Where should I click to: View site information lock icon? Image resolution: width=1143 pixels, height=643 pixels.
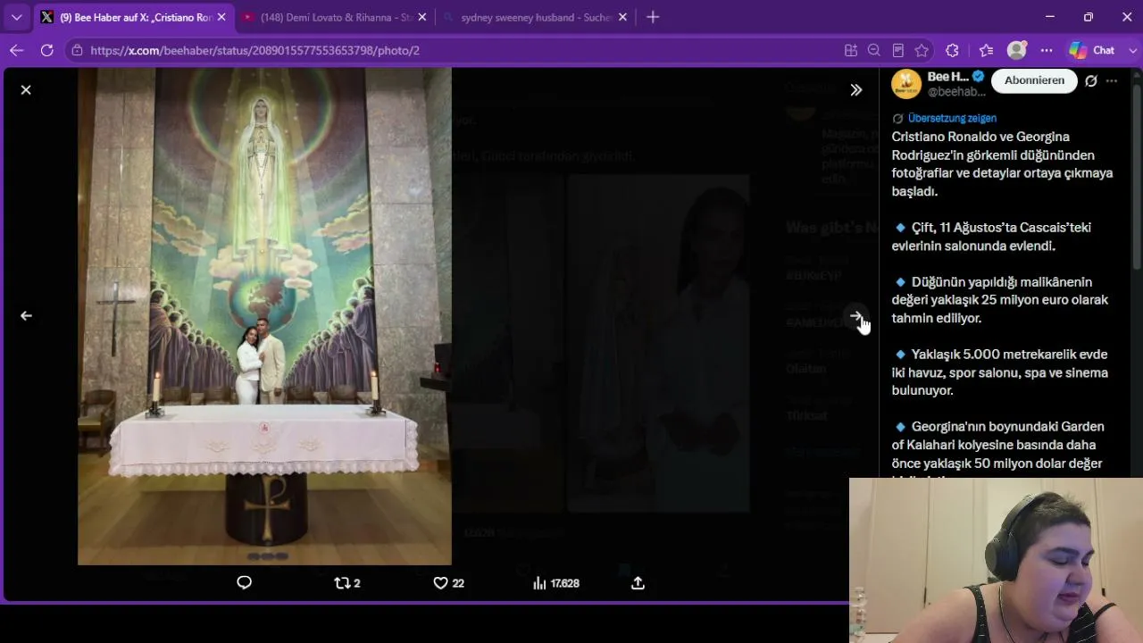[78, 50]
